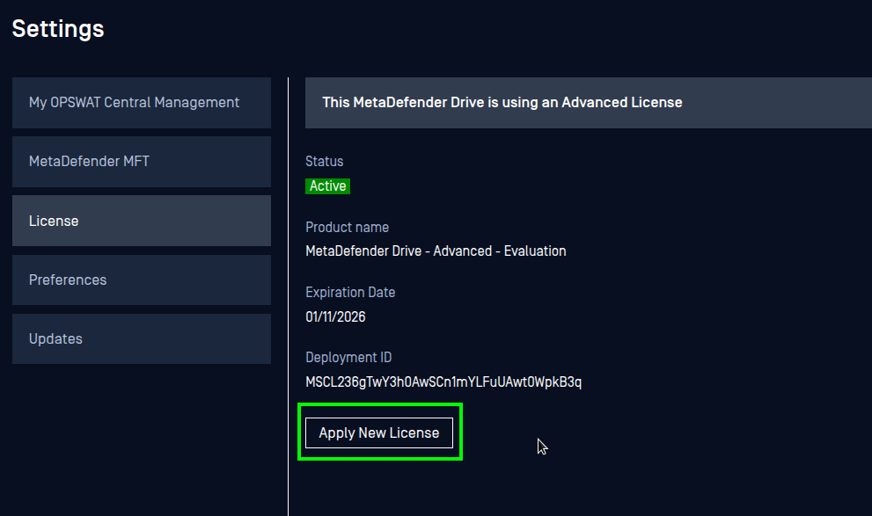This screenshot has width=872, height=516.
Task: Open the My OPSWAT Central Management section
Action: [x=134, y=102]
